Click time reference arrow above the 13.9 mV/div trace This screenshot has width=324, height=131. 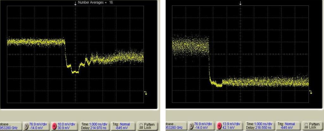(240, 3)
